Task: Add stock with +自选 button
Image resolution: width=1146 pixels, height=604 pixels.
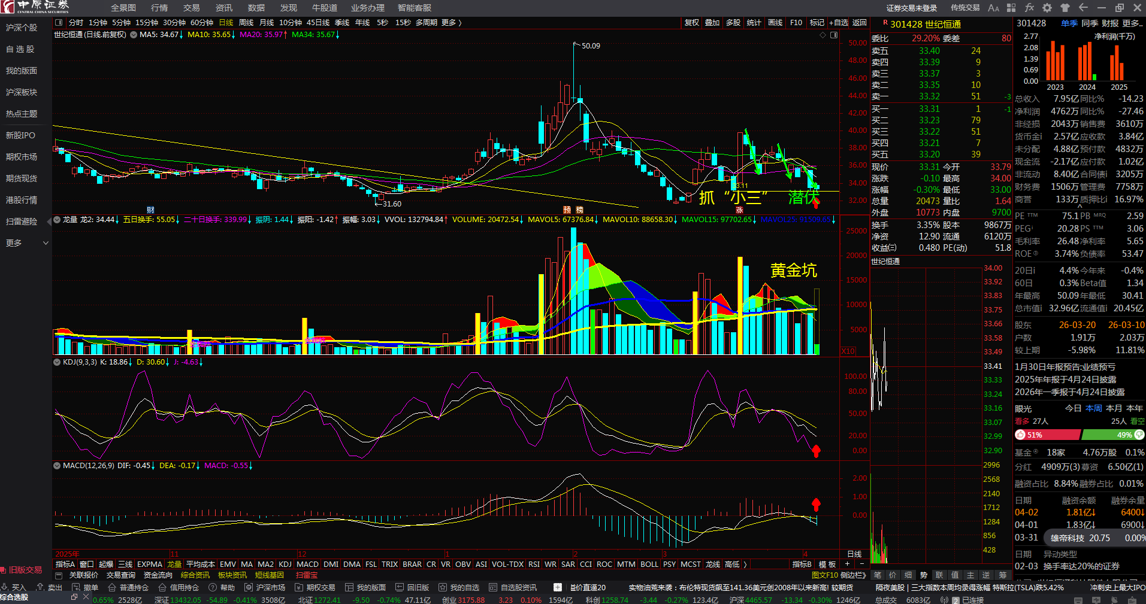Action: tap(839, 23)
